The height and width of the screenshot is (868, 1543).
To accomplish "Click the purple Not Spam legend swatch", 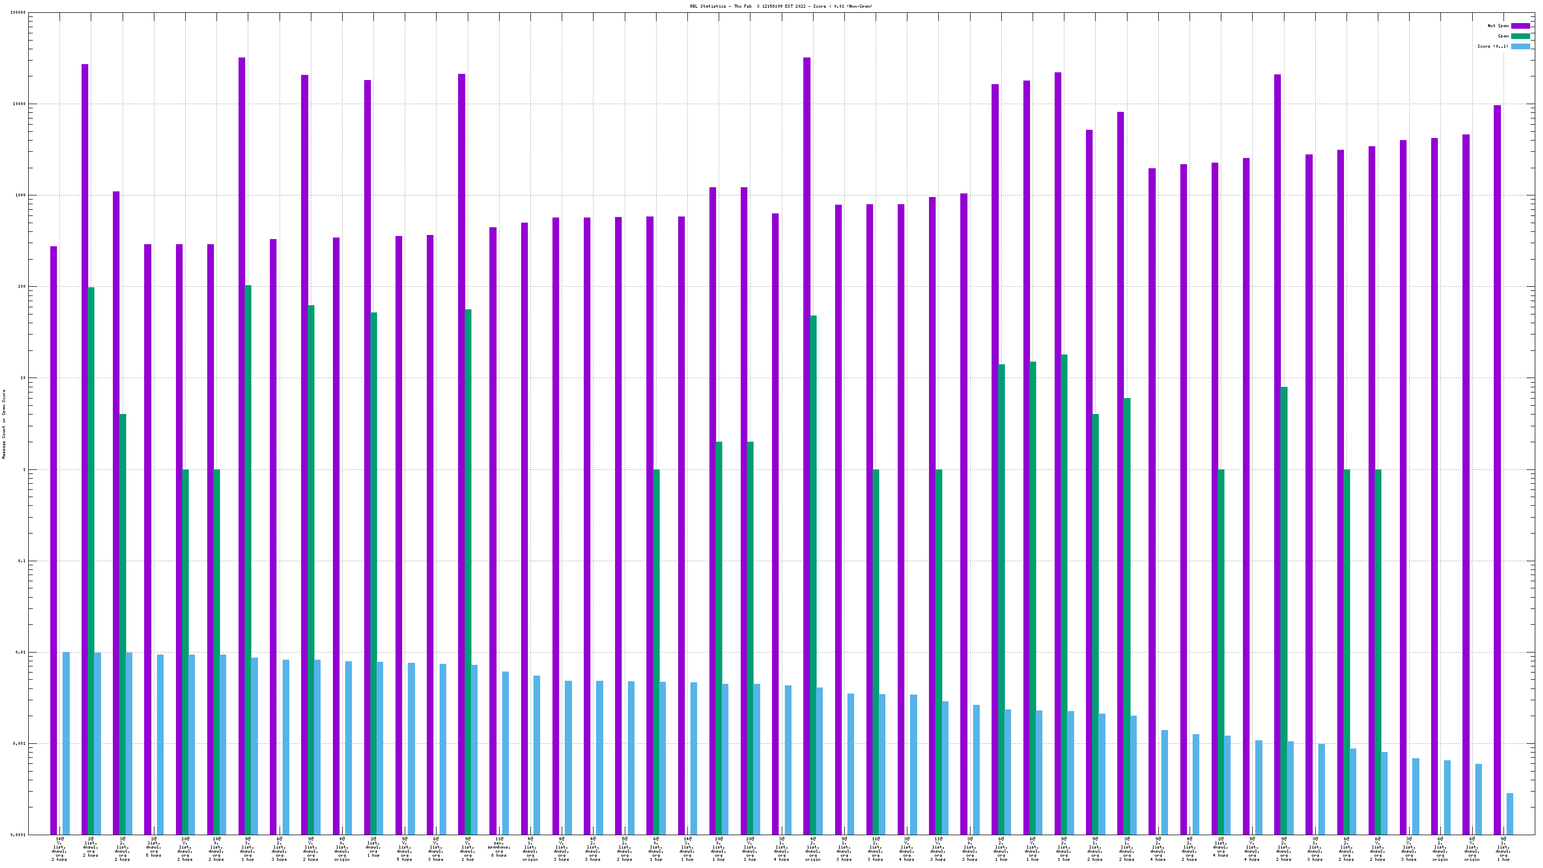I will click(x=1520, y=26).
